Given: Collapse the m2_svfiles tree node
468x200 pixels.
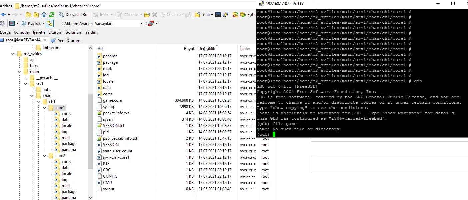Looking at the screenshot, I should click(13, 54).
